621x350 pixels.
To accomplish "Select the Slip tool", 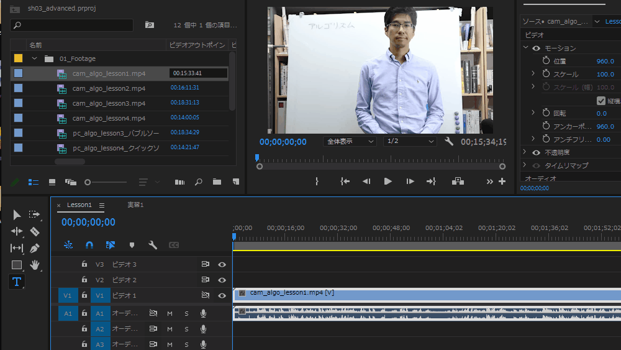I will click(x=16, y=248).
